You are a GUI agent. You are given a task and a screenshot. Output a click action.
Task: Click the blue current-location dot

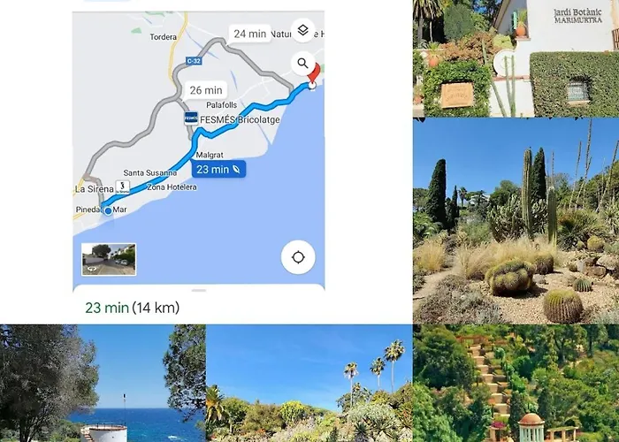click(x=108, y=211)
